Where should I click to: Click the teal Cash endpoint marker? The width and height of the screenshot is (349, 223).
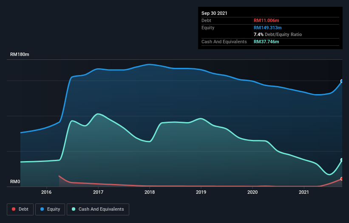click(x=342, y=160)
